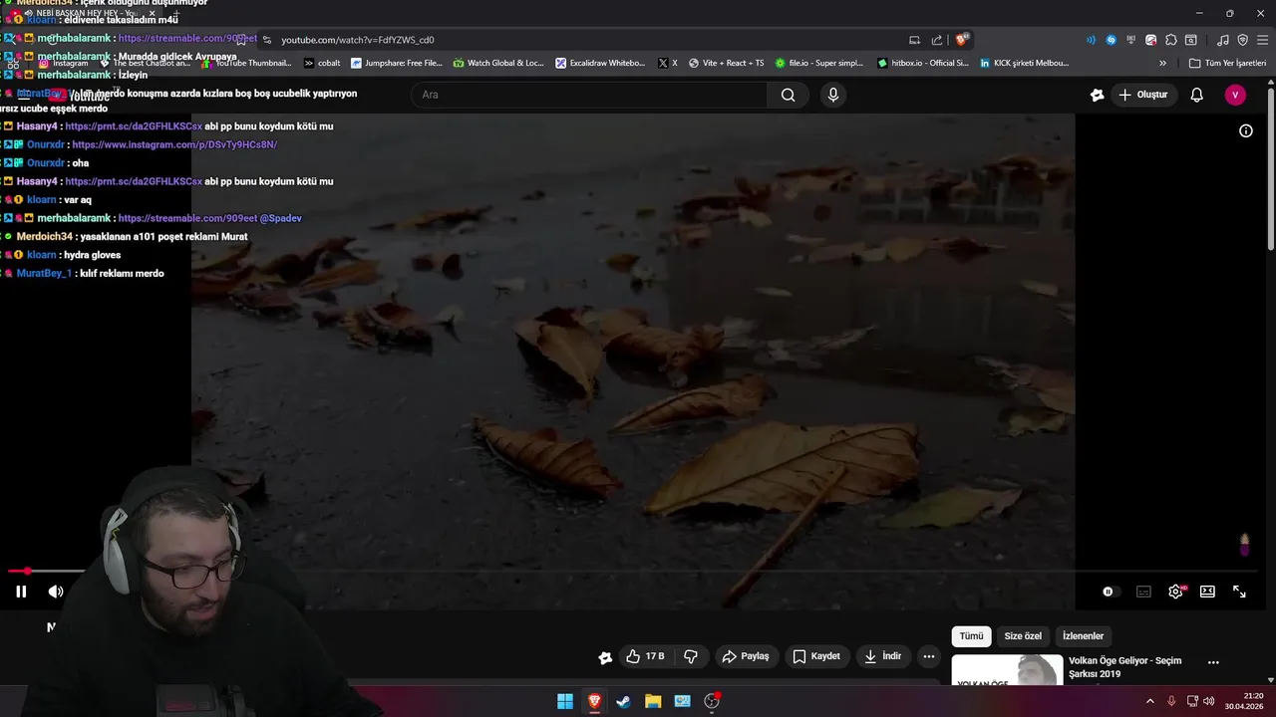1276x717 pixels.
Task: Open account avatar V menu
Action: point(1236,95)
